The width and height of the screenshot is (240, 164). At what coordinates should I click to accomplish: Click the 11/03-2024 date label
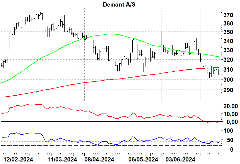click(62, 159)
